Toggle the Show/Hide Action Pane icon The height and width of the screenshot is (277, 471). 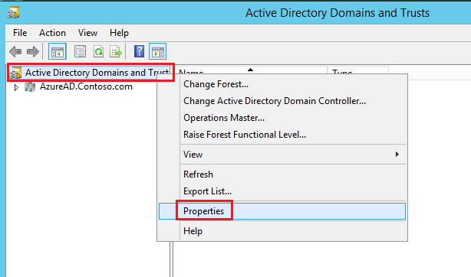click(158, 52)
